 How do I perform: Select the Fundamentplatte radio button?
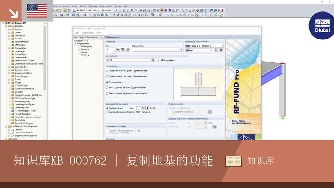(x=107, y=82)
